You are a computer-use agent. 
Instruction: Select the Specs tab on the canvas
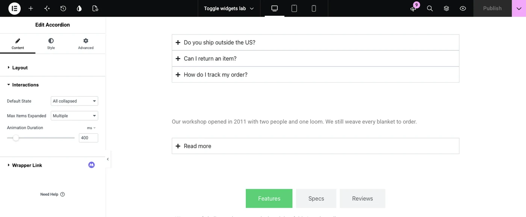[316, 199]
